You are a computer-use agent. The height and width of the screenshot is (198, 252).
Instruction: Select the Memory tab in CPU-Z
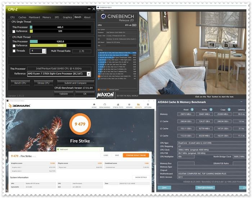(x=46, y=17)
